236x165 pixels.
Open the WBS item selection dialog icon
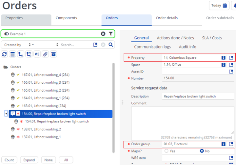231,158
